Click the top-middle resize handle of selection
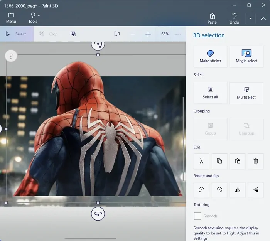 click(x=98, y=55)
